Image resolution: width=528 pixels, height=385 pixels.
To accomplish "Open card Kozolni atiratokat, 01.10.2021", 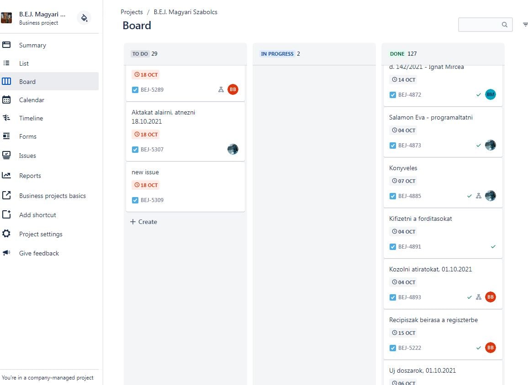I will click(x=443, y=284).
